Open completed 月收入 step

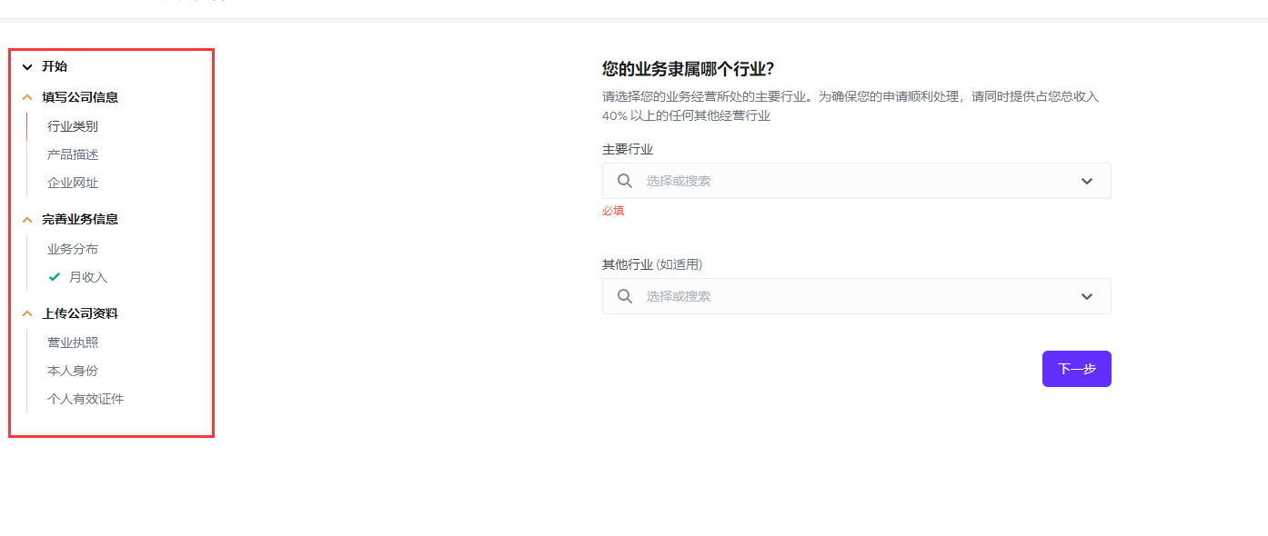tap(88, 277)
